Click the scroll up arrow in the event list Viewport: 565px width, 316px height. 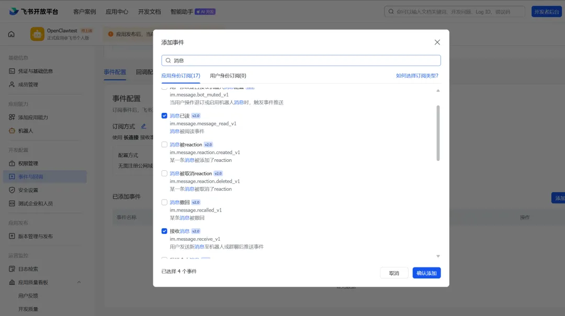(x=438, y=91)
